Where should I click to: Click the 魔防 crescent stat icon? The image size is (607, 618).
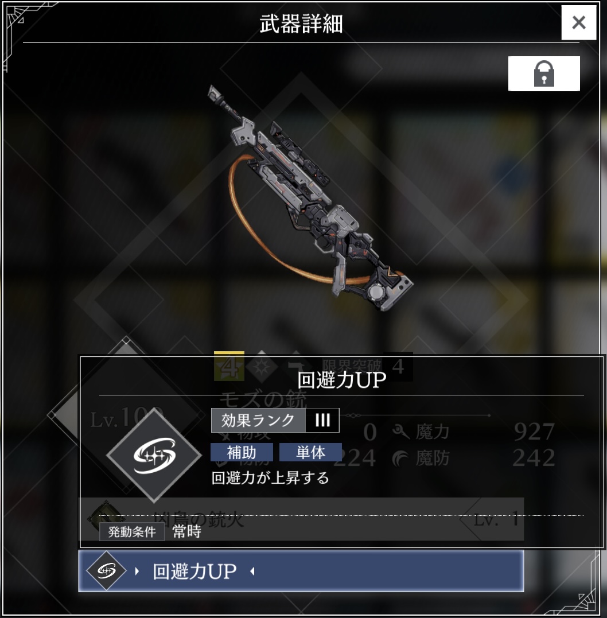pos(401,458)
